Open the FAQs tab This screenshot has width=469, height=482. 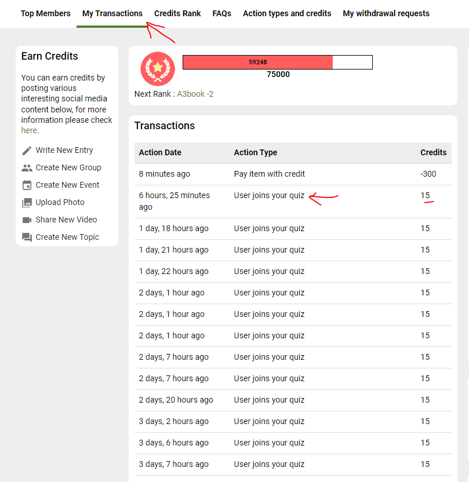pyautogui.click(x=221, y=13)
